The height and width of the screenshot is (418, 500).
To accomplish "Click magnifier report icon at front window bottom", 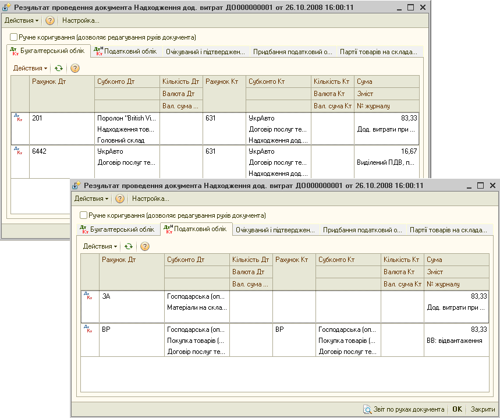I will click(x=367, y=409).
